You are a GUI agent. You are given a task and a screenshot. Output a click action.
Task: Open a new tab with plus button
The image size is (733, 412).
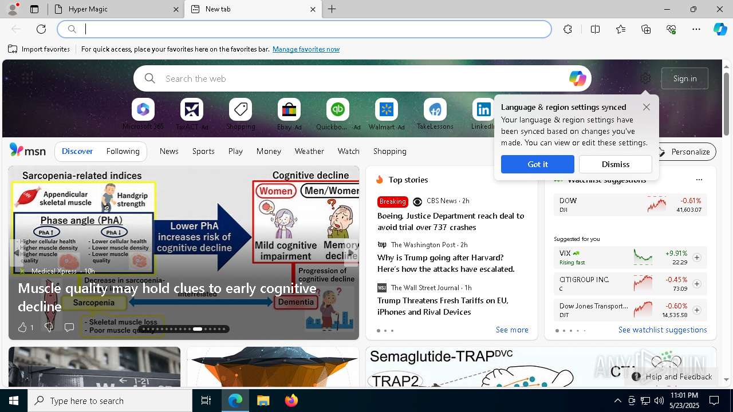(x=332, y=9)
